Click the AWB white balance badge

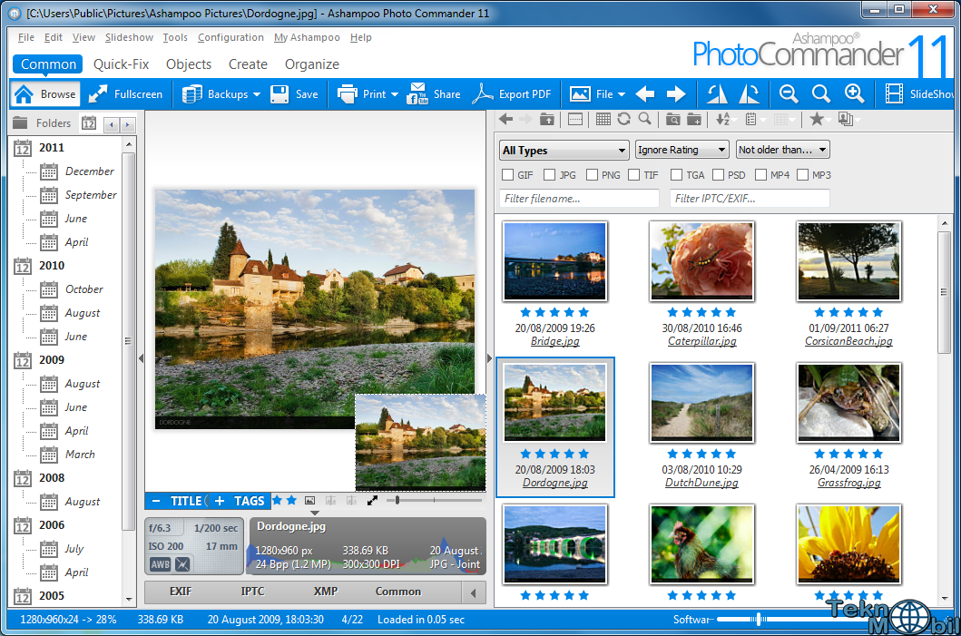pos(160,564)
